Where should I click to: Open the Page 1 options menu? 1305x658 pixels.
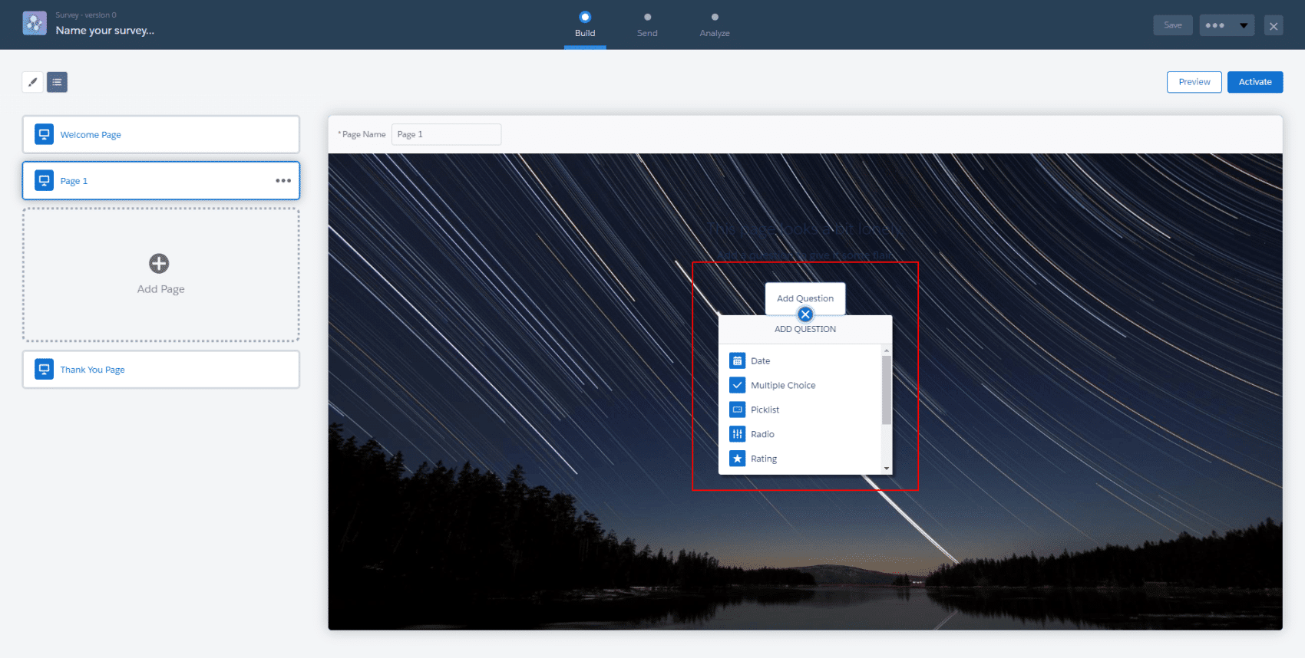[x=283, y=181]
